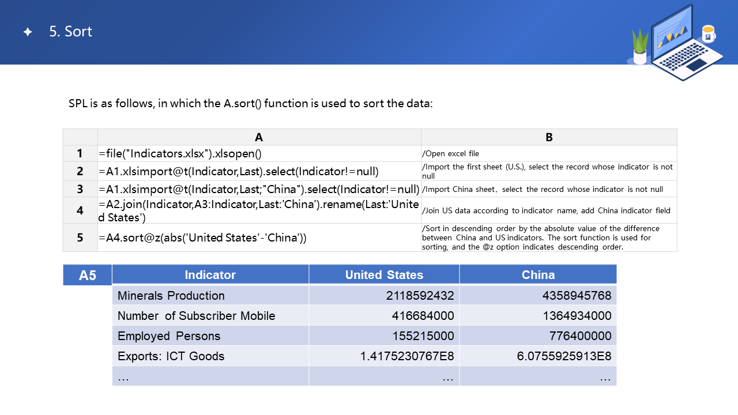The height and width of the screenshot is (415, 738).
Task: Click the blue A5 result label
Action: [88, 276]
